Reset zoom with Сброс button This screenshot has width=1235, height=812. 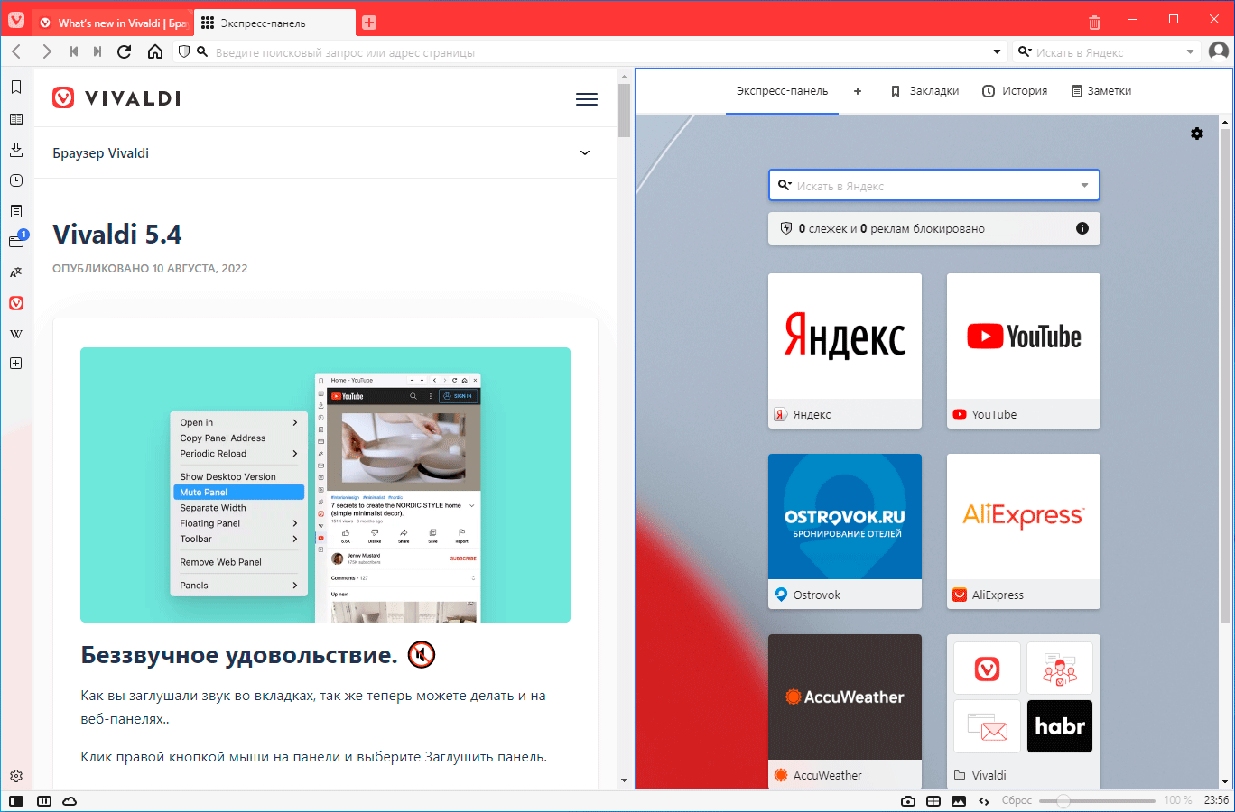[1017, 800]
